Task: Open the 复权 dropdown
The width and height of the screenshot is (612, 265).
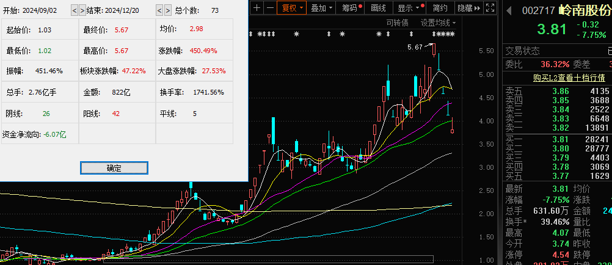Action: [291, 8]
